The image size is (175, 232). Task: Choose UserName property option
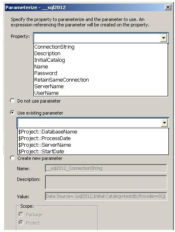click(x=100, y=93)
